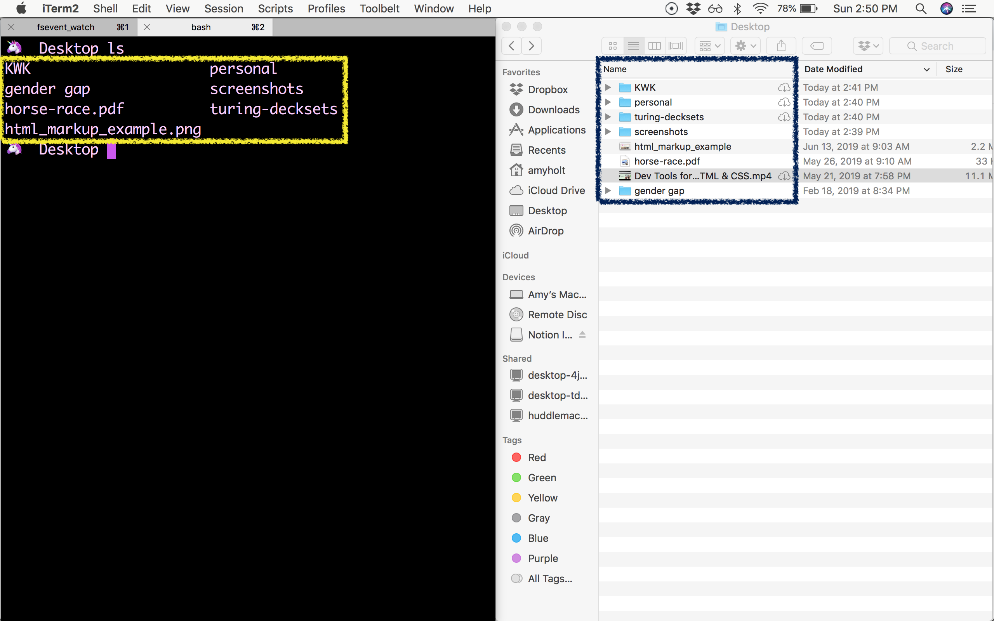Open AirDrop from the Finder sidebar
994x621 pixels.
tap(546, 231)
